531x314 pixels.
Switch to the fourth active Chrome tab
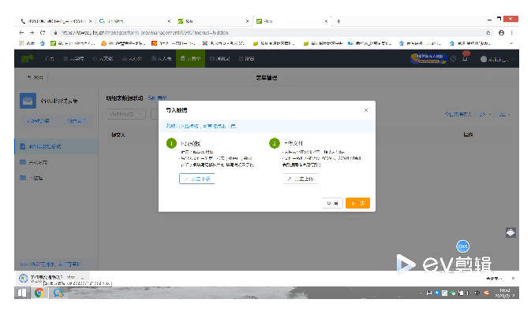click(x=292, y=21)
